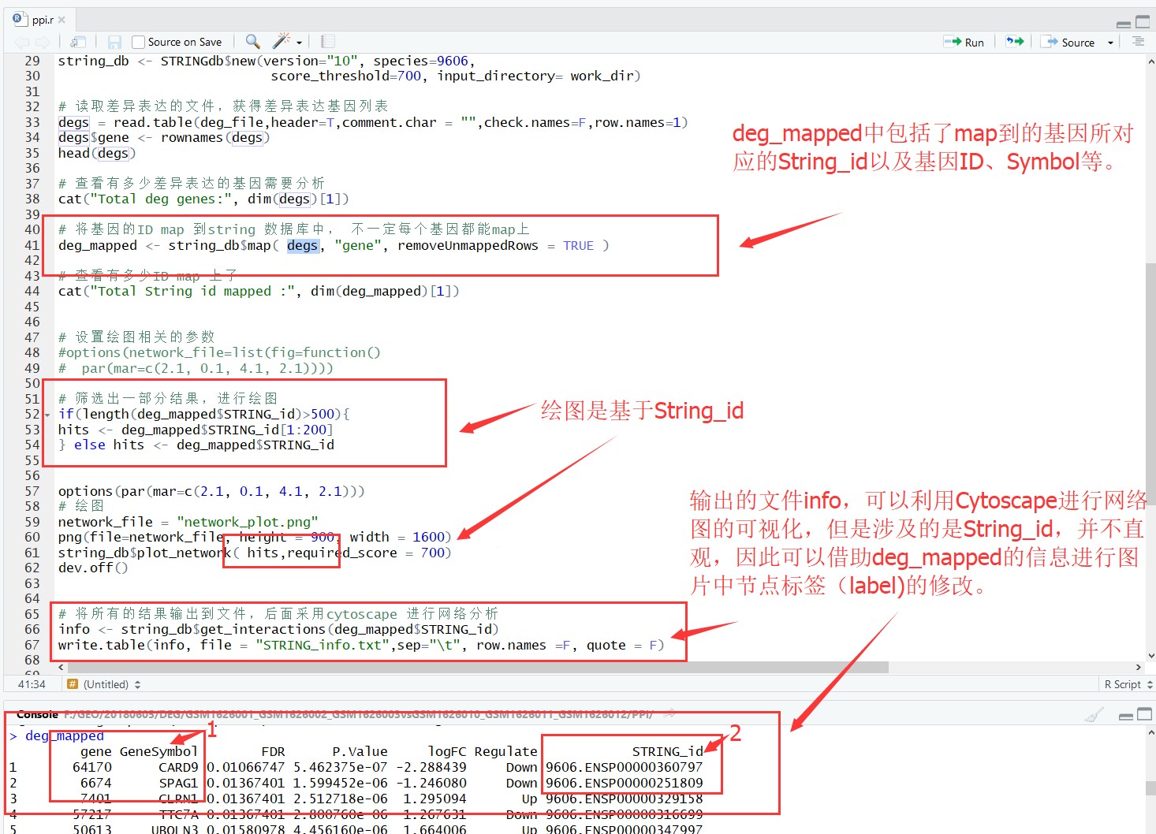Viewport: 1156px width, 834px height.
Task: Click the editor horizontal scrollbar thumb
Action: (x=478, y=667)
